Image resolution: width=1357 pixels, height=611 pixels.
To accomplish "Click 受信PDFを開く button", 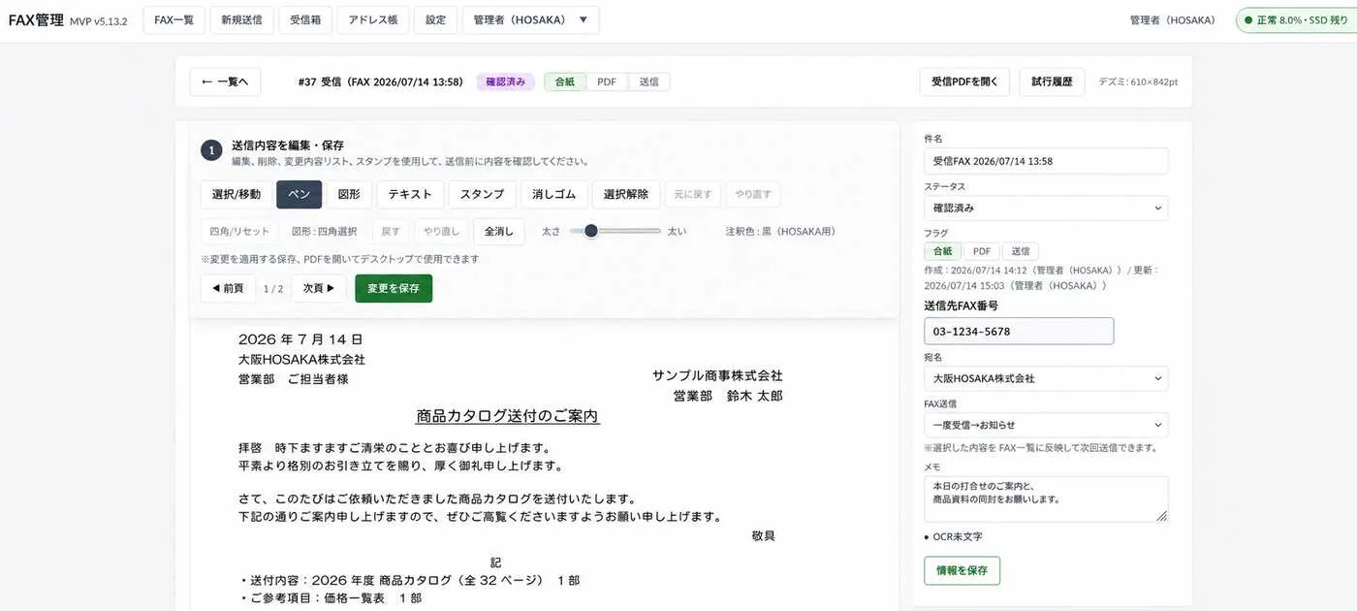I will point(964,81).
